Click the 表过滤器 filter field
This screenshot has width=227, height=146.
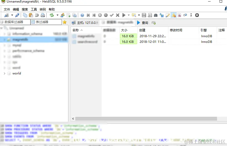[x=46, y=22]
